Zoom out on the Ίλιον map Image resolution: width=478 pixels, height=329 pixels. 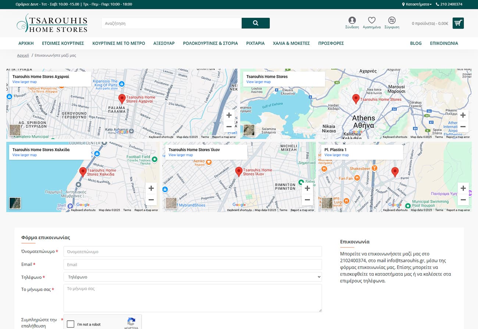pyautogui.click(x=307, y=200)
